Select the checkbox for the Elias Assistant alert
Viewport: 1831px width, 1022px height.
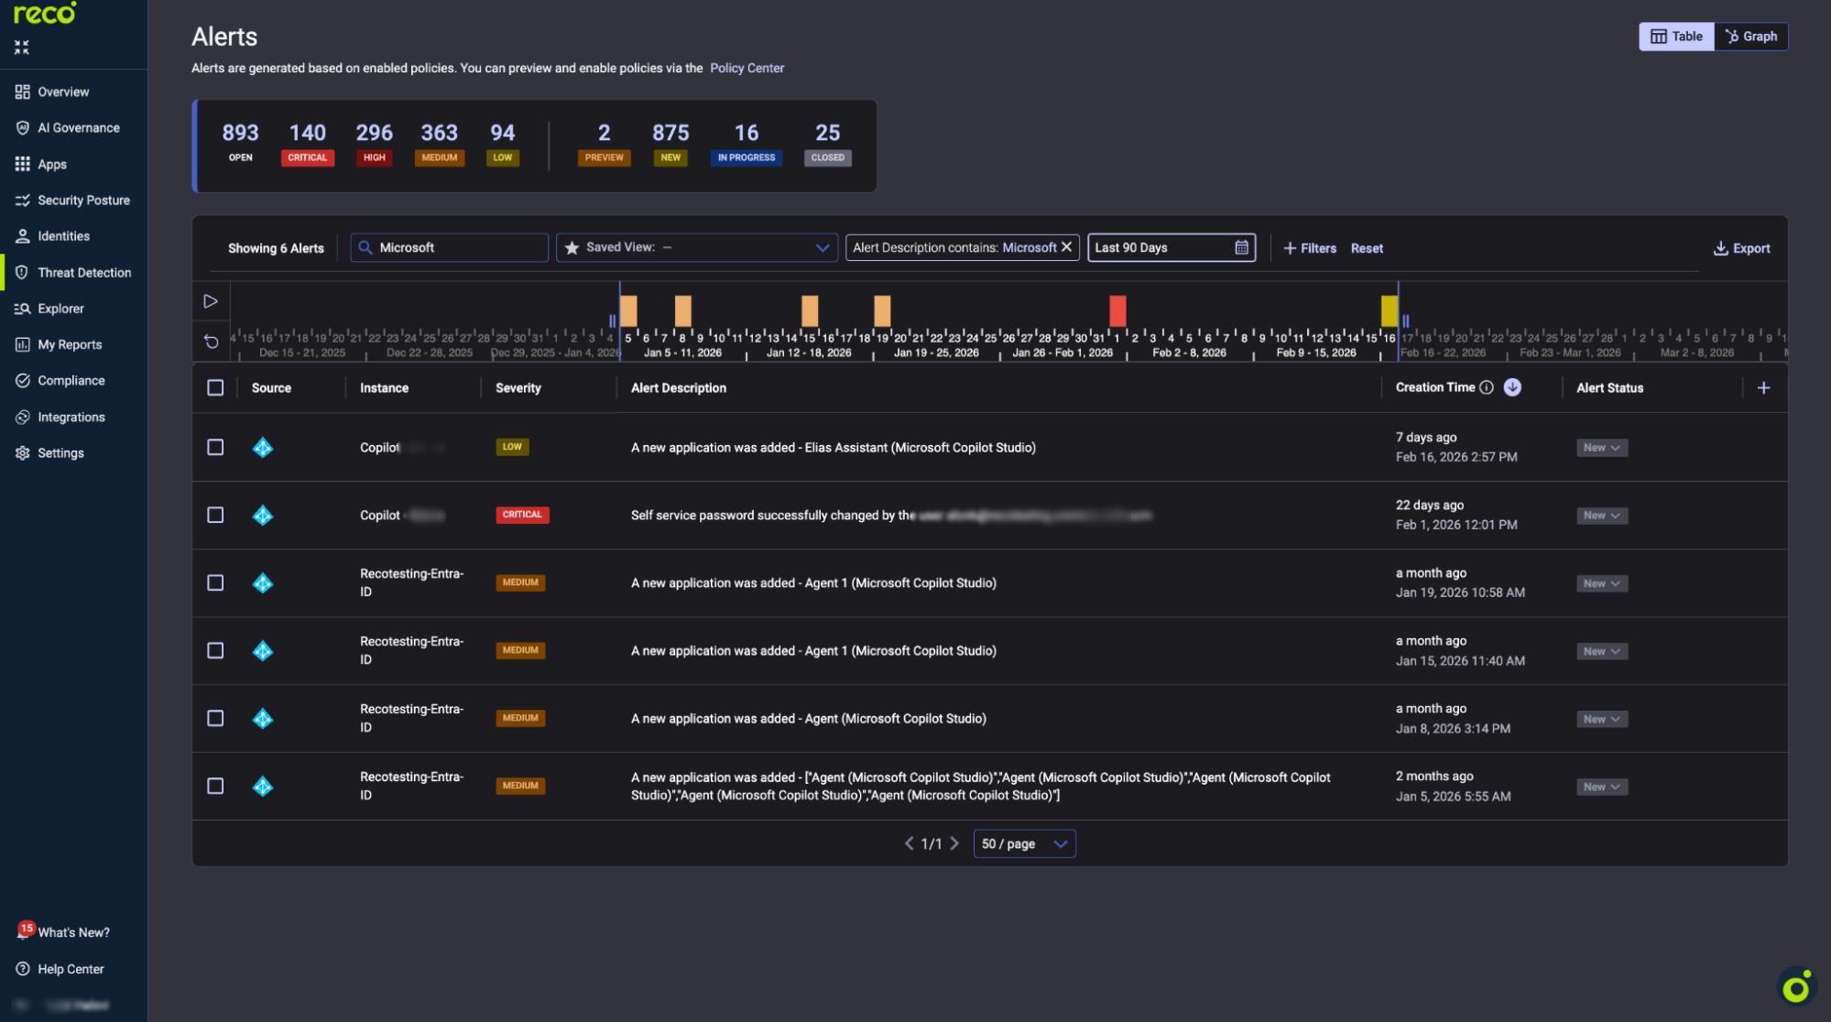click(216, 448)
